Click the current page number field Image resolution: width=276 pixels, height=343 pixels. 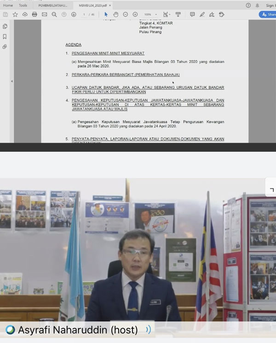pyautogui.click(x=84, y=14)
